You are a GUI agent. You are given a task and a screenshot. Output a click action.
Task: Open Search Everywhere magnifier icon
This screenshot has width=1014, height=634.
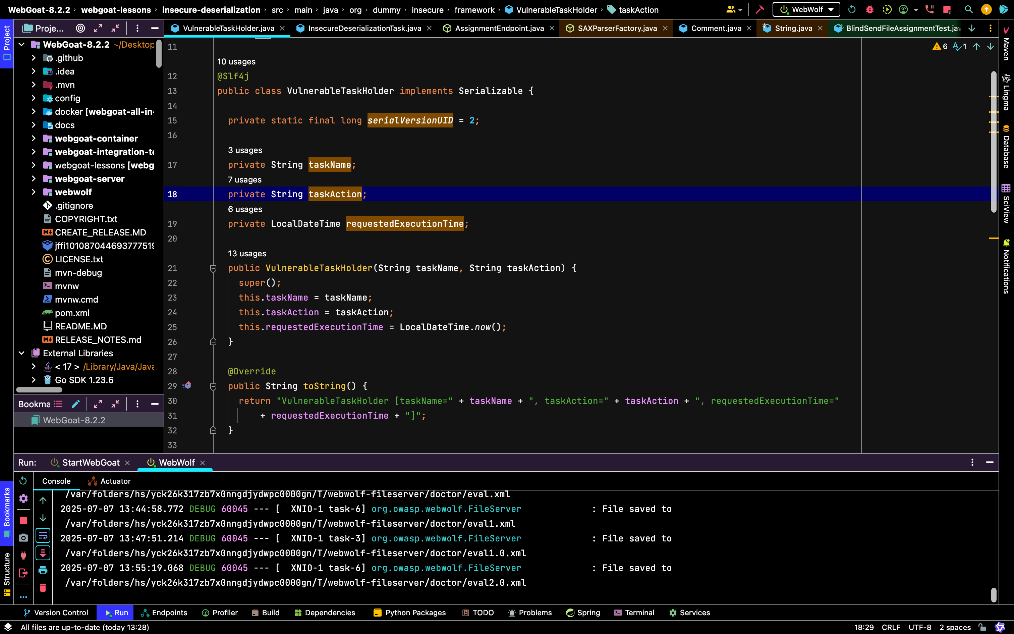click(x=969, y=9)
